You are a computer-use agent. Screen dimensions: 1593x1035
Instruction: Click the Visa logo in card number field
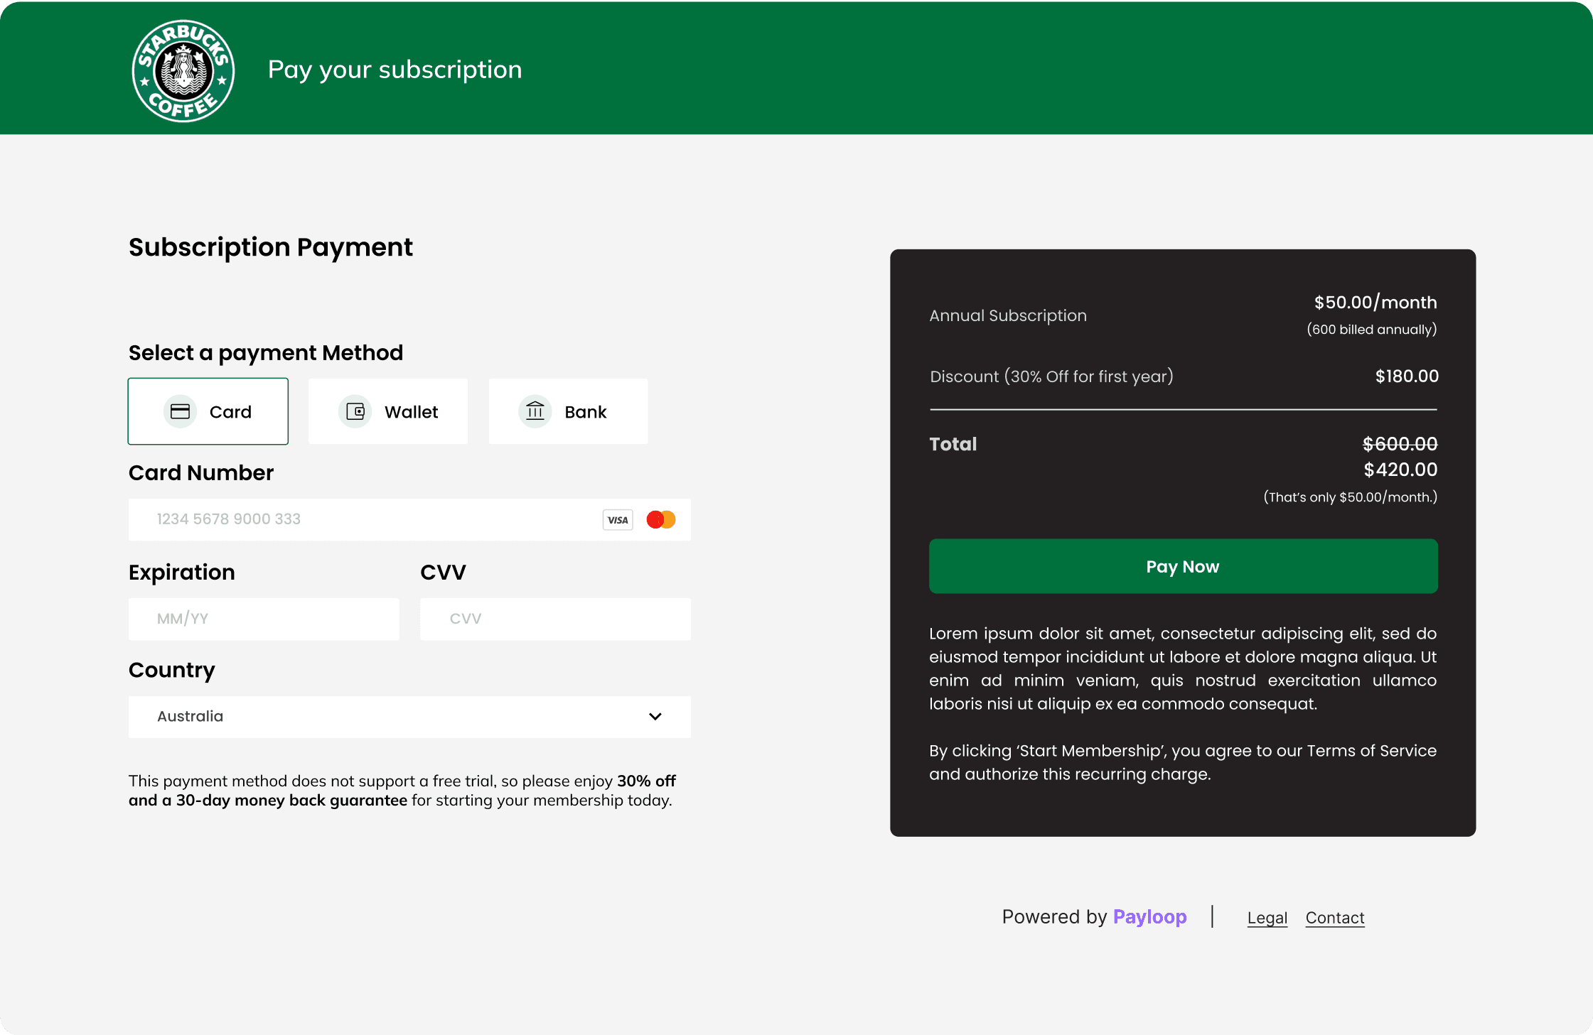(617, 519)
